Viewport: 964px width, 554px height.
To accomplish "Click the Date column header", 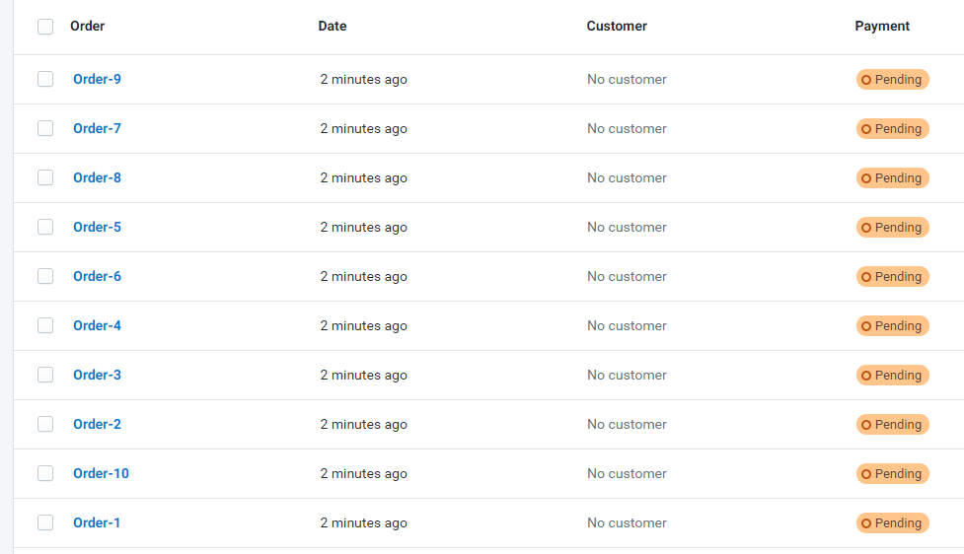I will click(x=333, y=27).
